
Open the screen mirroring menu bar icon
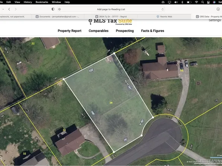[169, 2]
